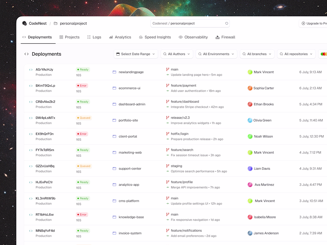Click the branch icon beside hotfix/login
The height and width of the screenshot is (245, 327).
[167, 134]
